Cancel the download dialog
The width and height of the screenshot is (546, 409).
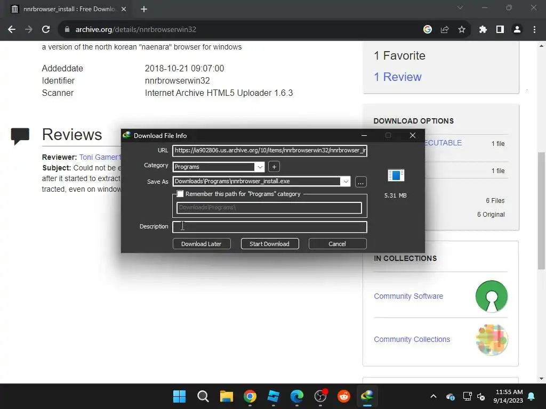pos(338,244)
